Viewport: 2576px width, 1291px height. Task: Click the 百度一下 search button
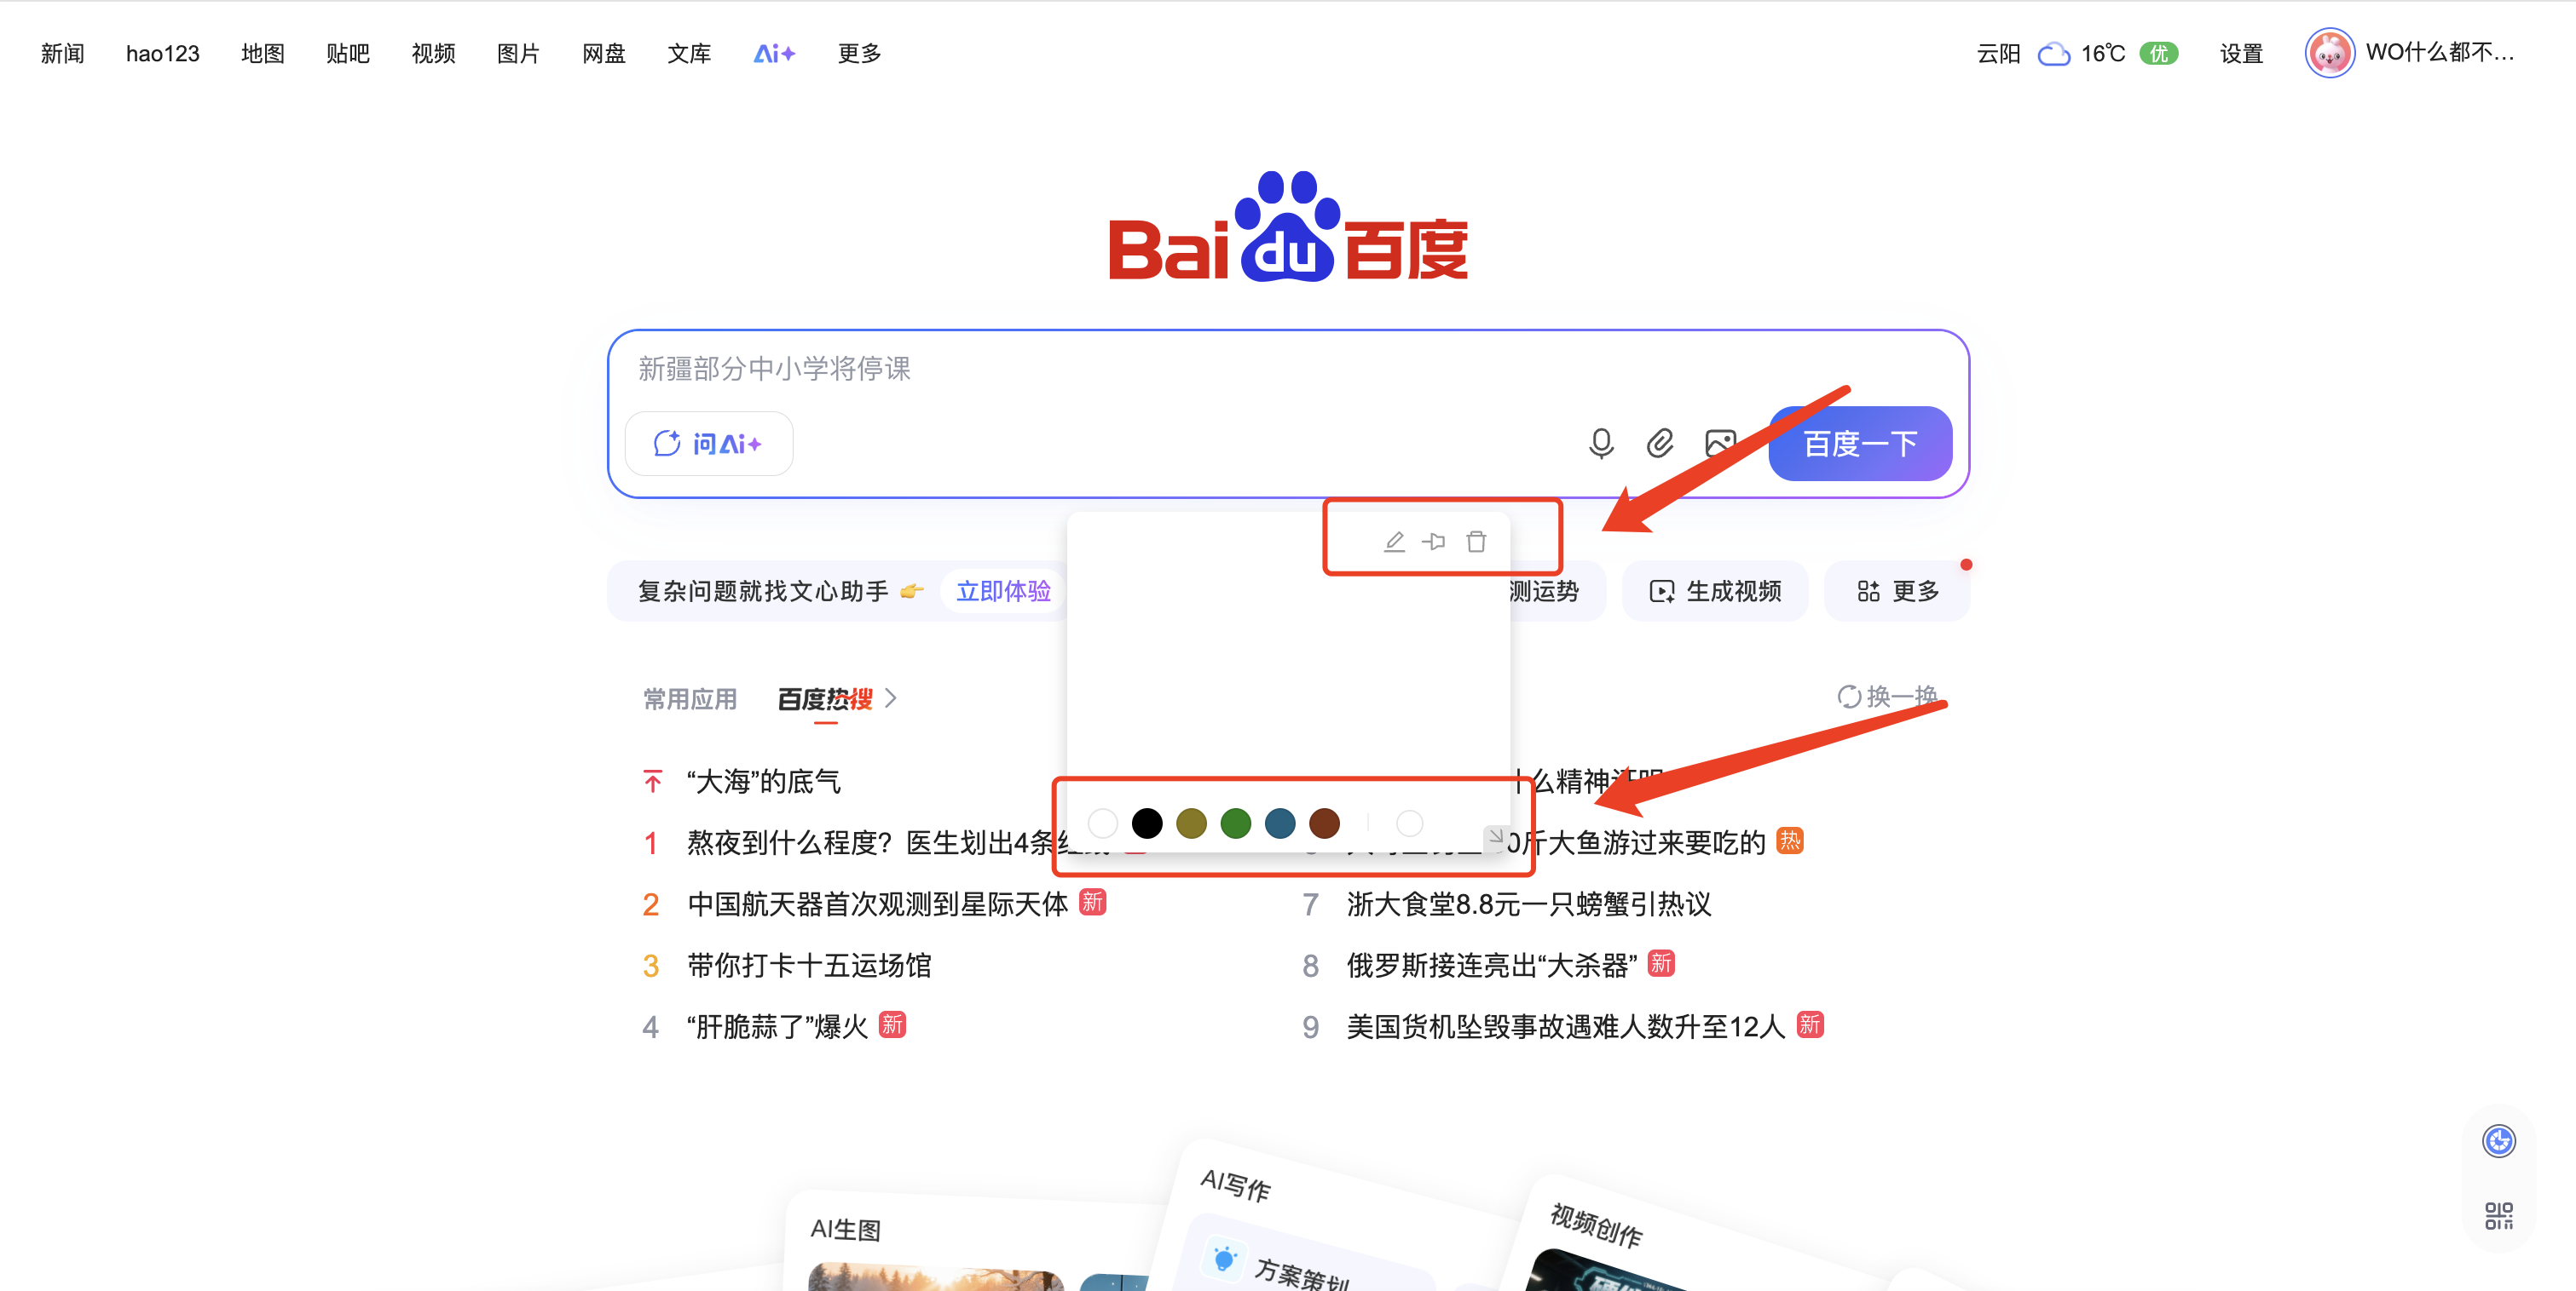click(x=1858, y=444)
